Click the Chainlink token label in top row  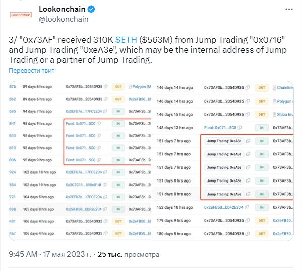click(285, 88)
